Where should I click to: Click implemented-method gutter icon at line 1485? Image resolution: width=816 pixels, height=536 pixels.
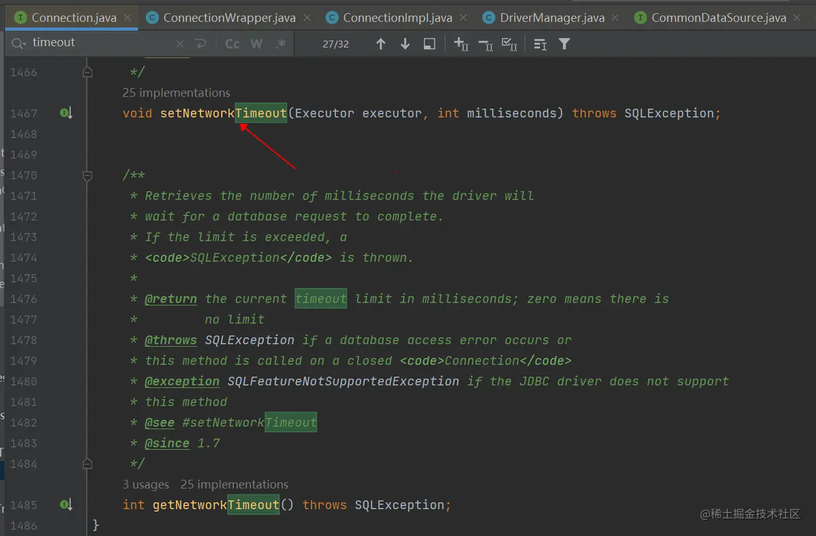(x=66, y=504)
